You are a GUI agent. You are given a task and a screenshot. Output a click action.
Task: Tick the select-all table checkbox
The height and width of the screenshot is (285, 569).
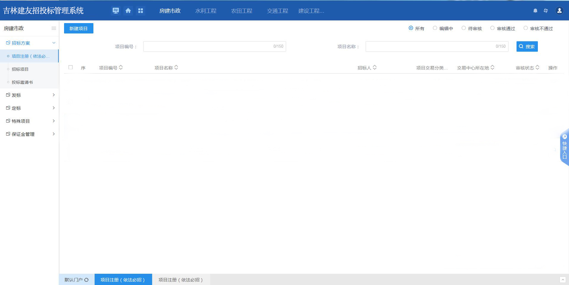[x=71, y=67]
